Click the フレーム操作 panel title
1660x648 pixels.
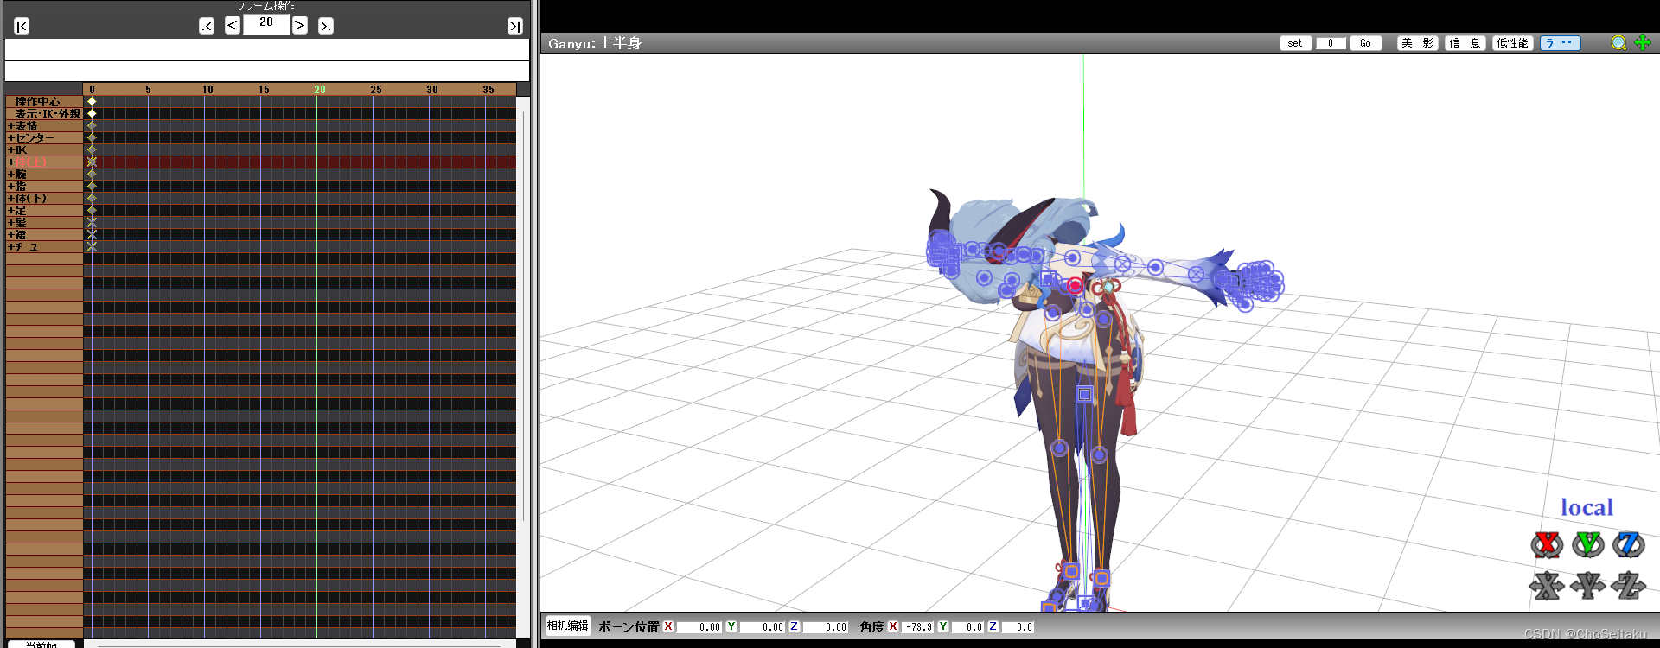[265, 6]
